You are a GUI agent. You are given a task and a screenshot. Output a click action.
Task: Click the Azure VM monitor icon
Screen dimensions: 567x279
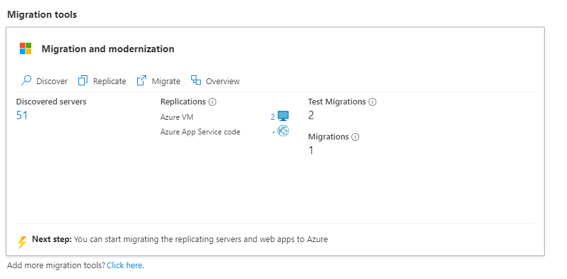point(283,117)
